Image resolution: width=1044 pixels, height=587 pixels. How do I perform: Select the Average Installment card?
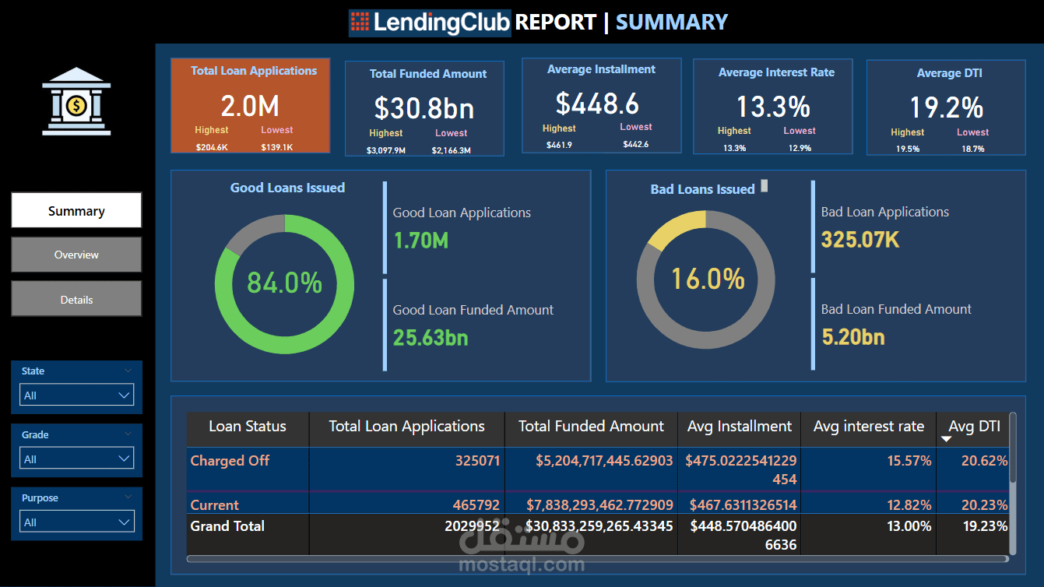pos(601,105)
